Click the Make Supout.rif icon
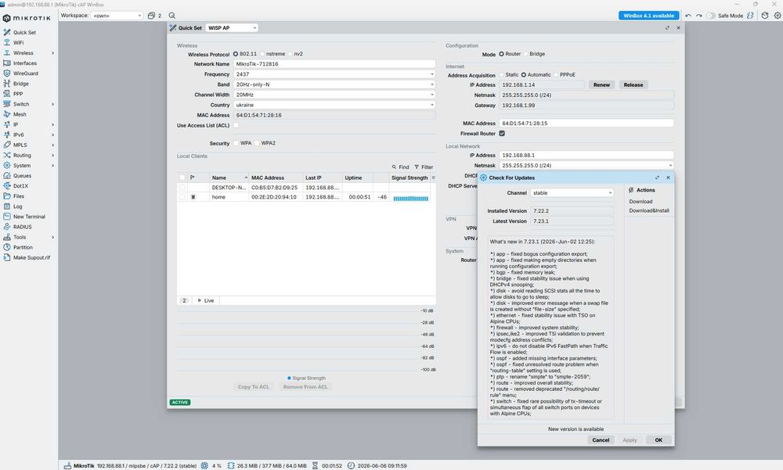783x470 pixels. (x=6, y=257)
